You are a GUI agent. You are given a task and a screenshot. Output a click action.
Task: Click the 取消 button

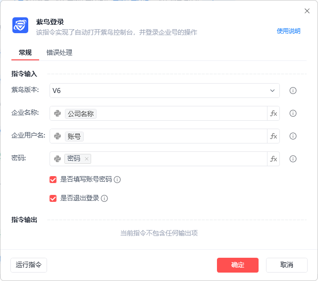(x=287, y=265)
